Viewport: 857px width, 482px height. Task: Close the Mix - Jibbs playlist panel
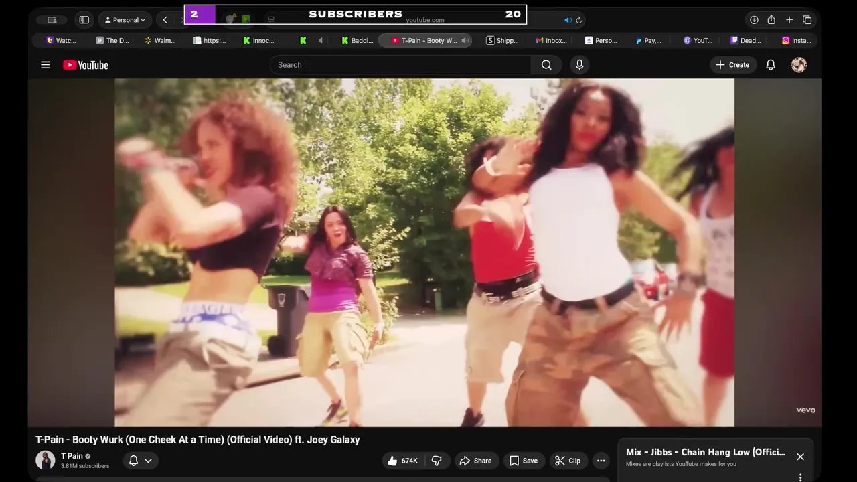point(800,457)
